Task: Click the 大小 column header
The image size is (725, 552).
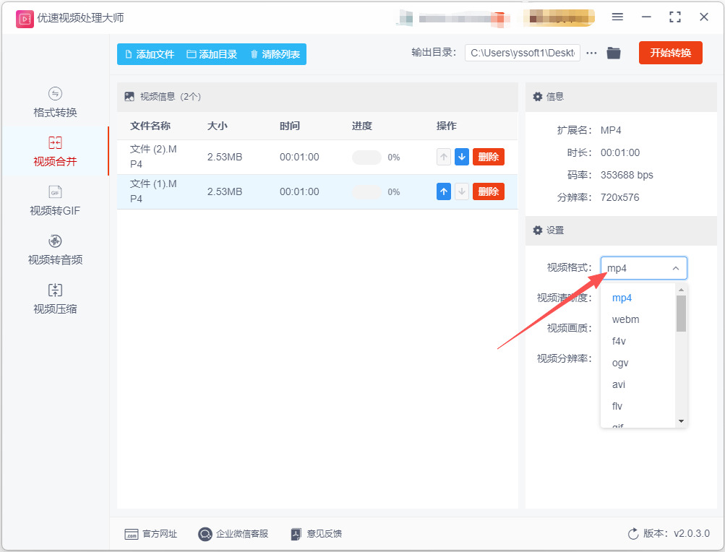Action: (218, 126)
